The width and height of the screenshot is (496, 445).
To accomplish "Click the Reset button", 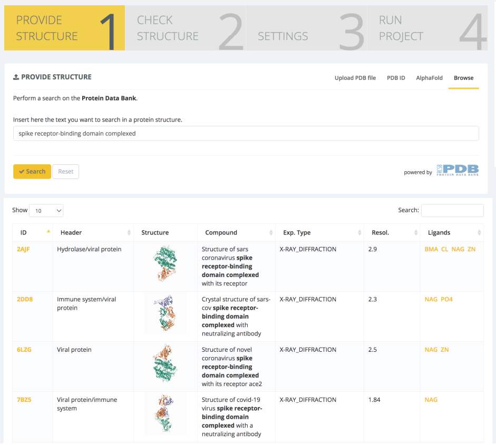I will [x=65, y=172].
